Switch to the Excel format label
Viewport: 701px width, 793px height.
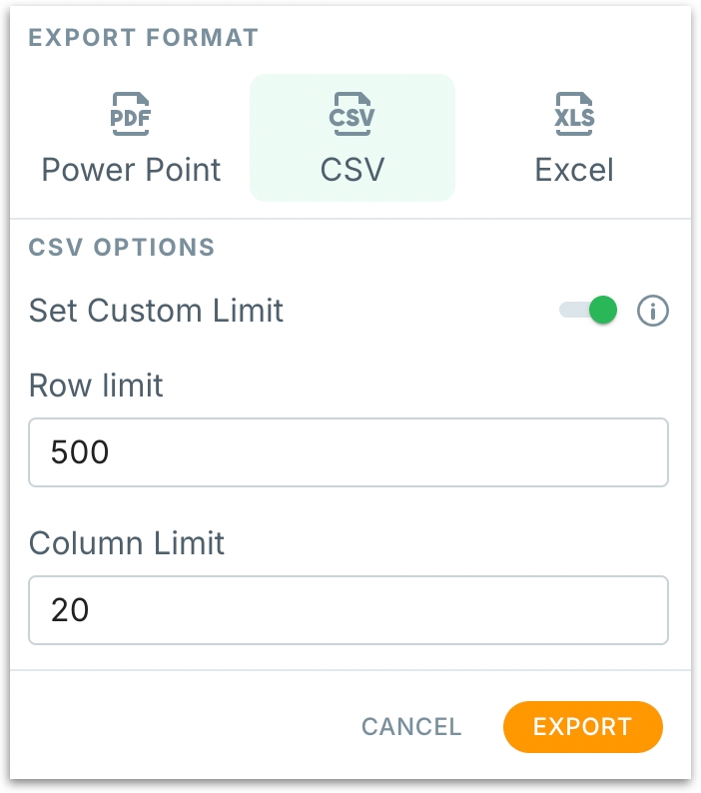[574, 169]
